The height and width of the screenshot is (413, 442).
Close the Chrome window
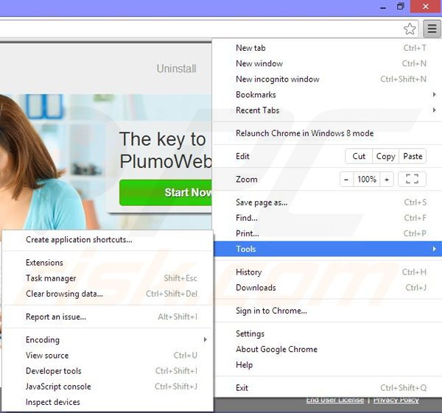(426, 7)
